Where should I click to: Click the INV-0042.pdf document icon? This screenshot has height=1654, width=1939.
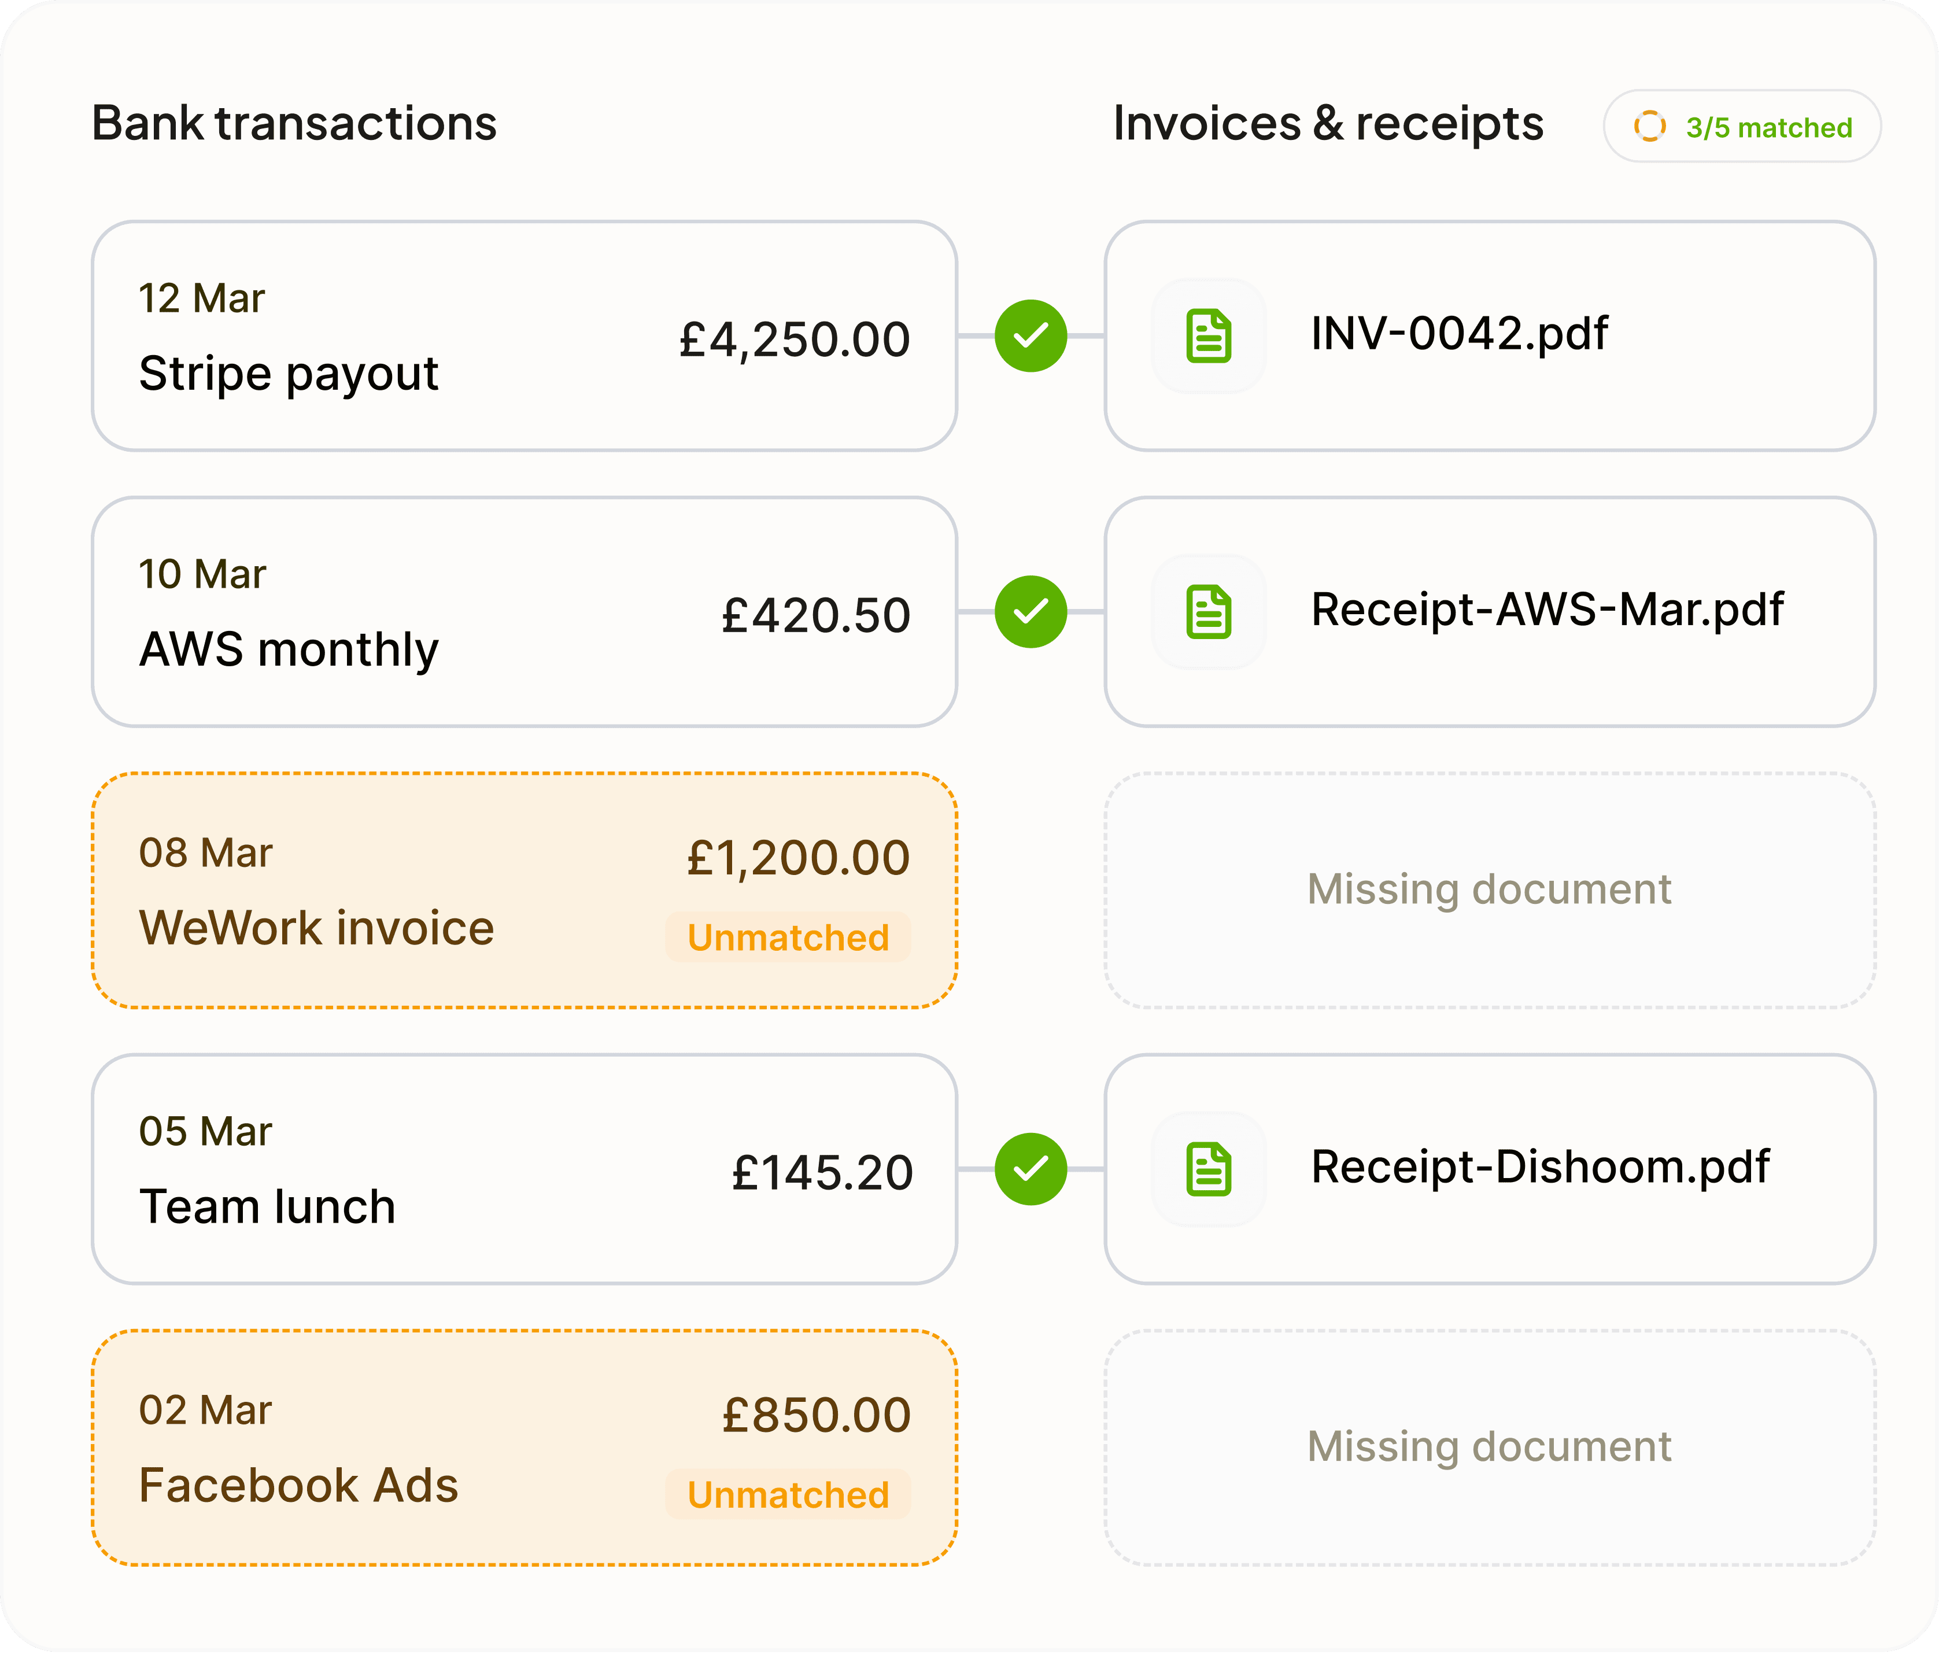(1208, 336)
